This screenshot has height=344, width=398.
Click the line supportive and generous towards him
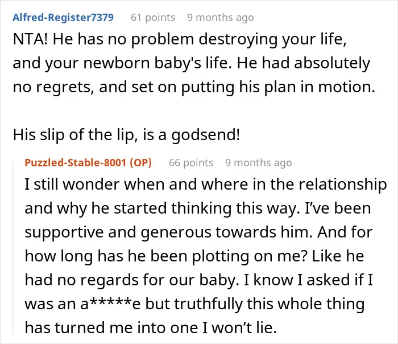click(198, 232)
